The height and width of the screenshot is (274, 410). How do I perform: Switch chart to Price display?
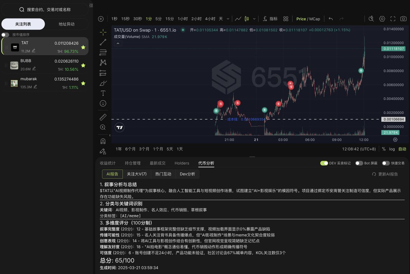pos(301,19)
